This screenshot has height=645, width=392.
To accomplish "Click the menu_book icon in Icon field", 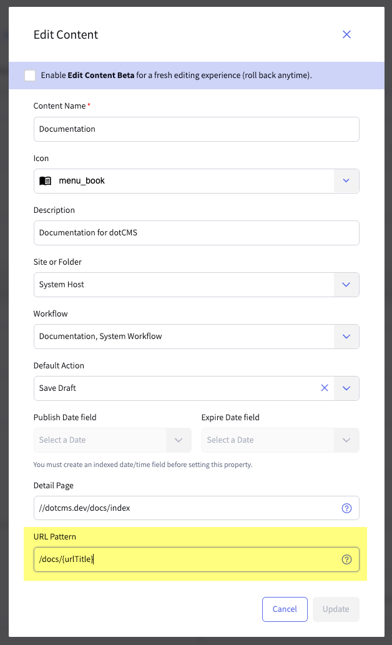I will [45, 181].
